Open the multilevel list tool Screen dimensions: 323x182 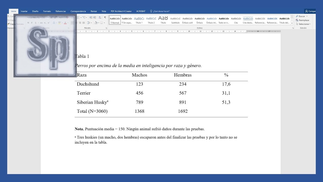pyautogui.click(x=84, y=17)
